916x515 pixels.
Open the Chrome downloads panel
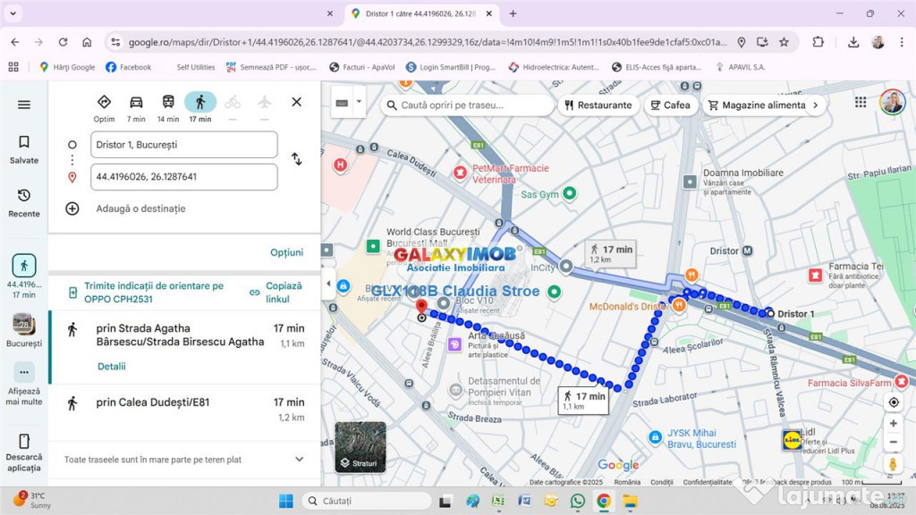point(853,42)
